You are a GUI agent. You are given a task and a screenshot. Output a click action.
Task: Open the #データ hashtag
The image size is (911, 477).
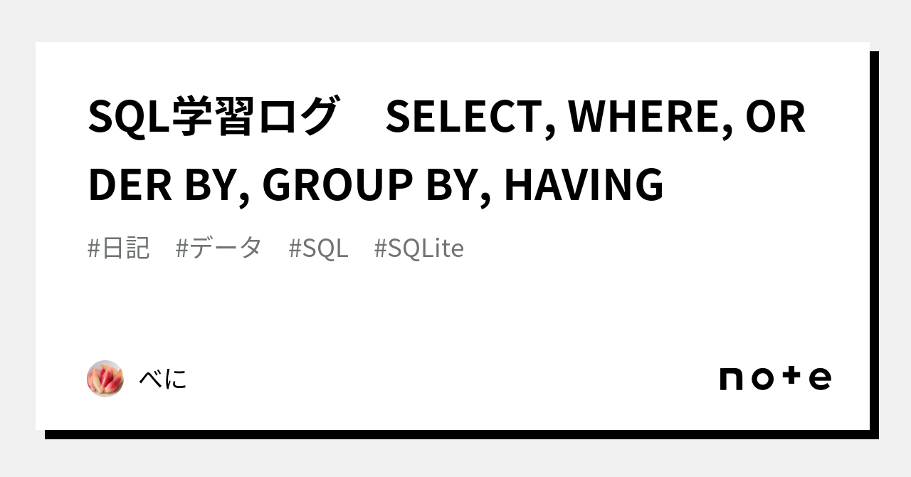pos(218,248)
